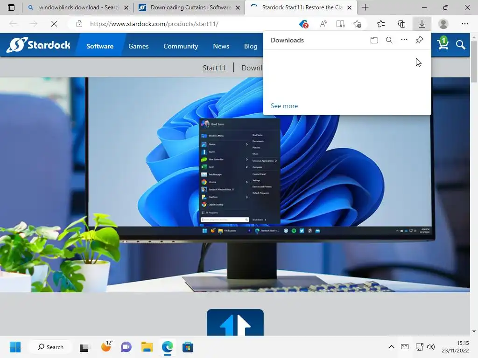This screenshot has height=358, width=478.
Task: Click See more in Downloads panel
Action: pyautogui.click(x=284, y=106)
